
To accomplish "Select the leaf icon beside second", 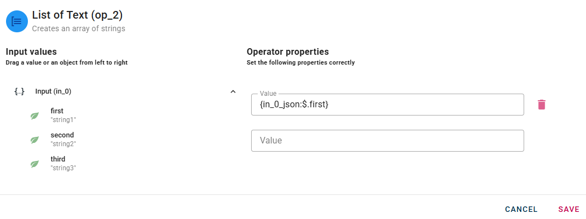I will [x=34, y=140].
